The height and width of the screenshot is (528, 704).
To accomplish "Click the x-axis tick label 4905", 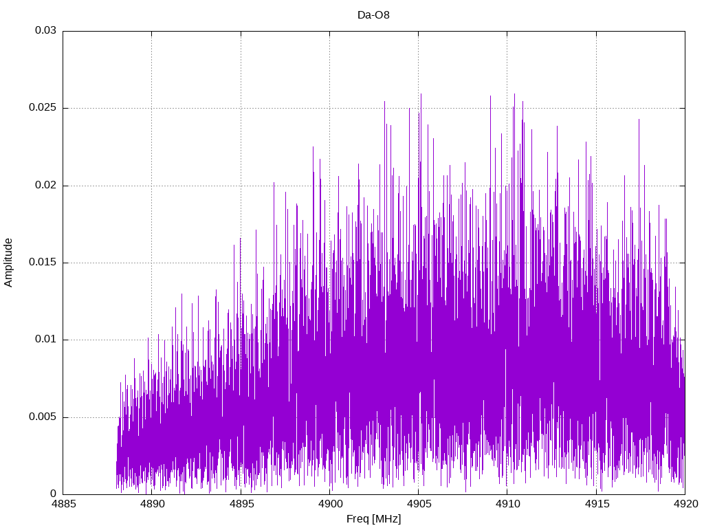I will 419,504.
